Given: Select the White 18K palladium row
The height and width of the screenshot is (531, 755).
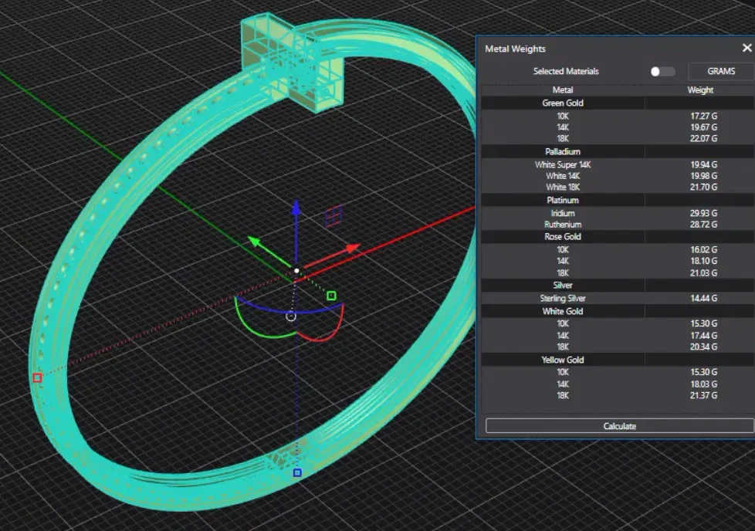Looking at the screenshot, I should pos(618,188).
